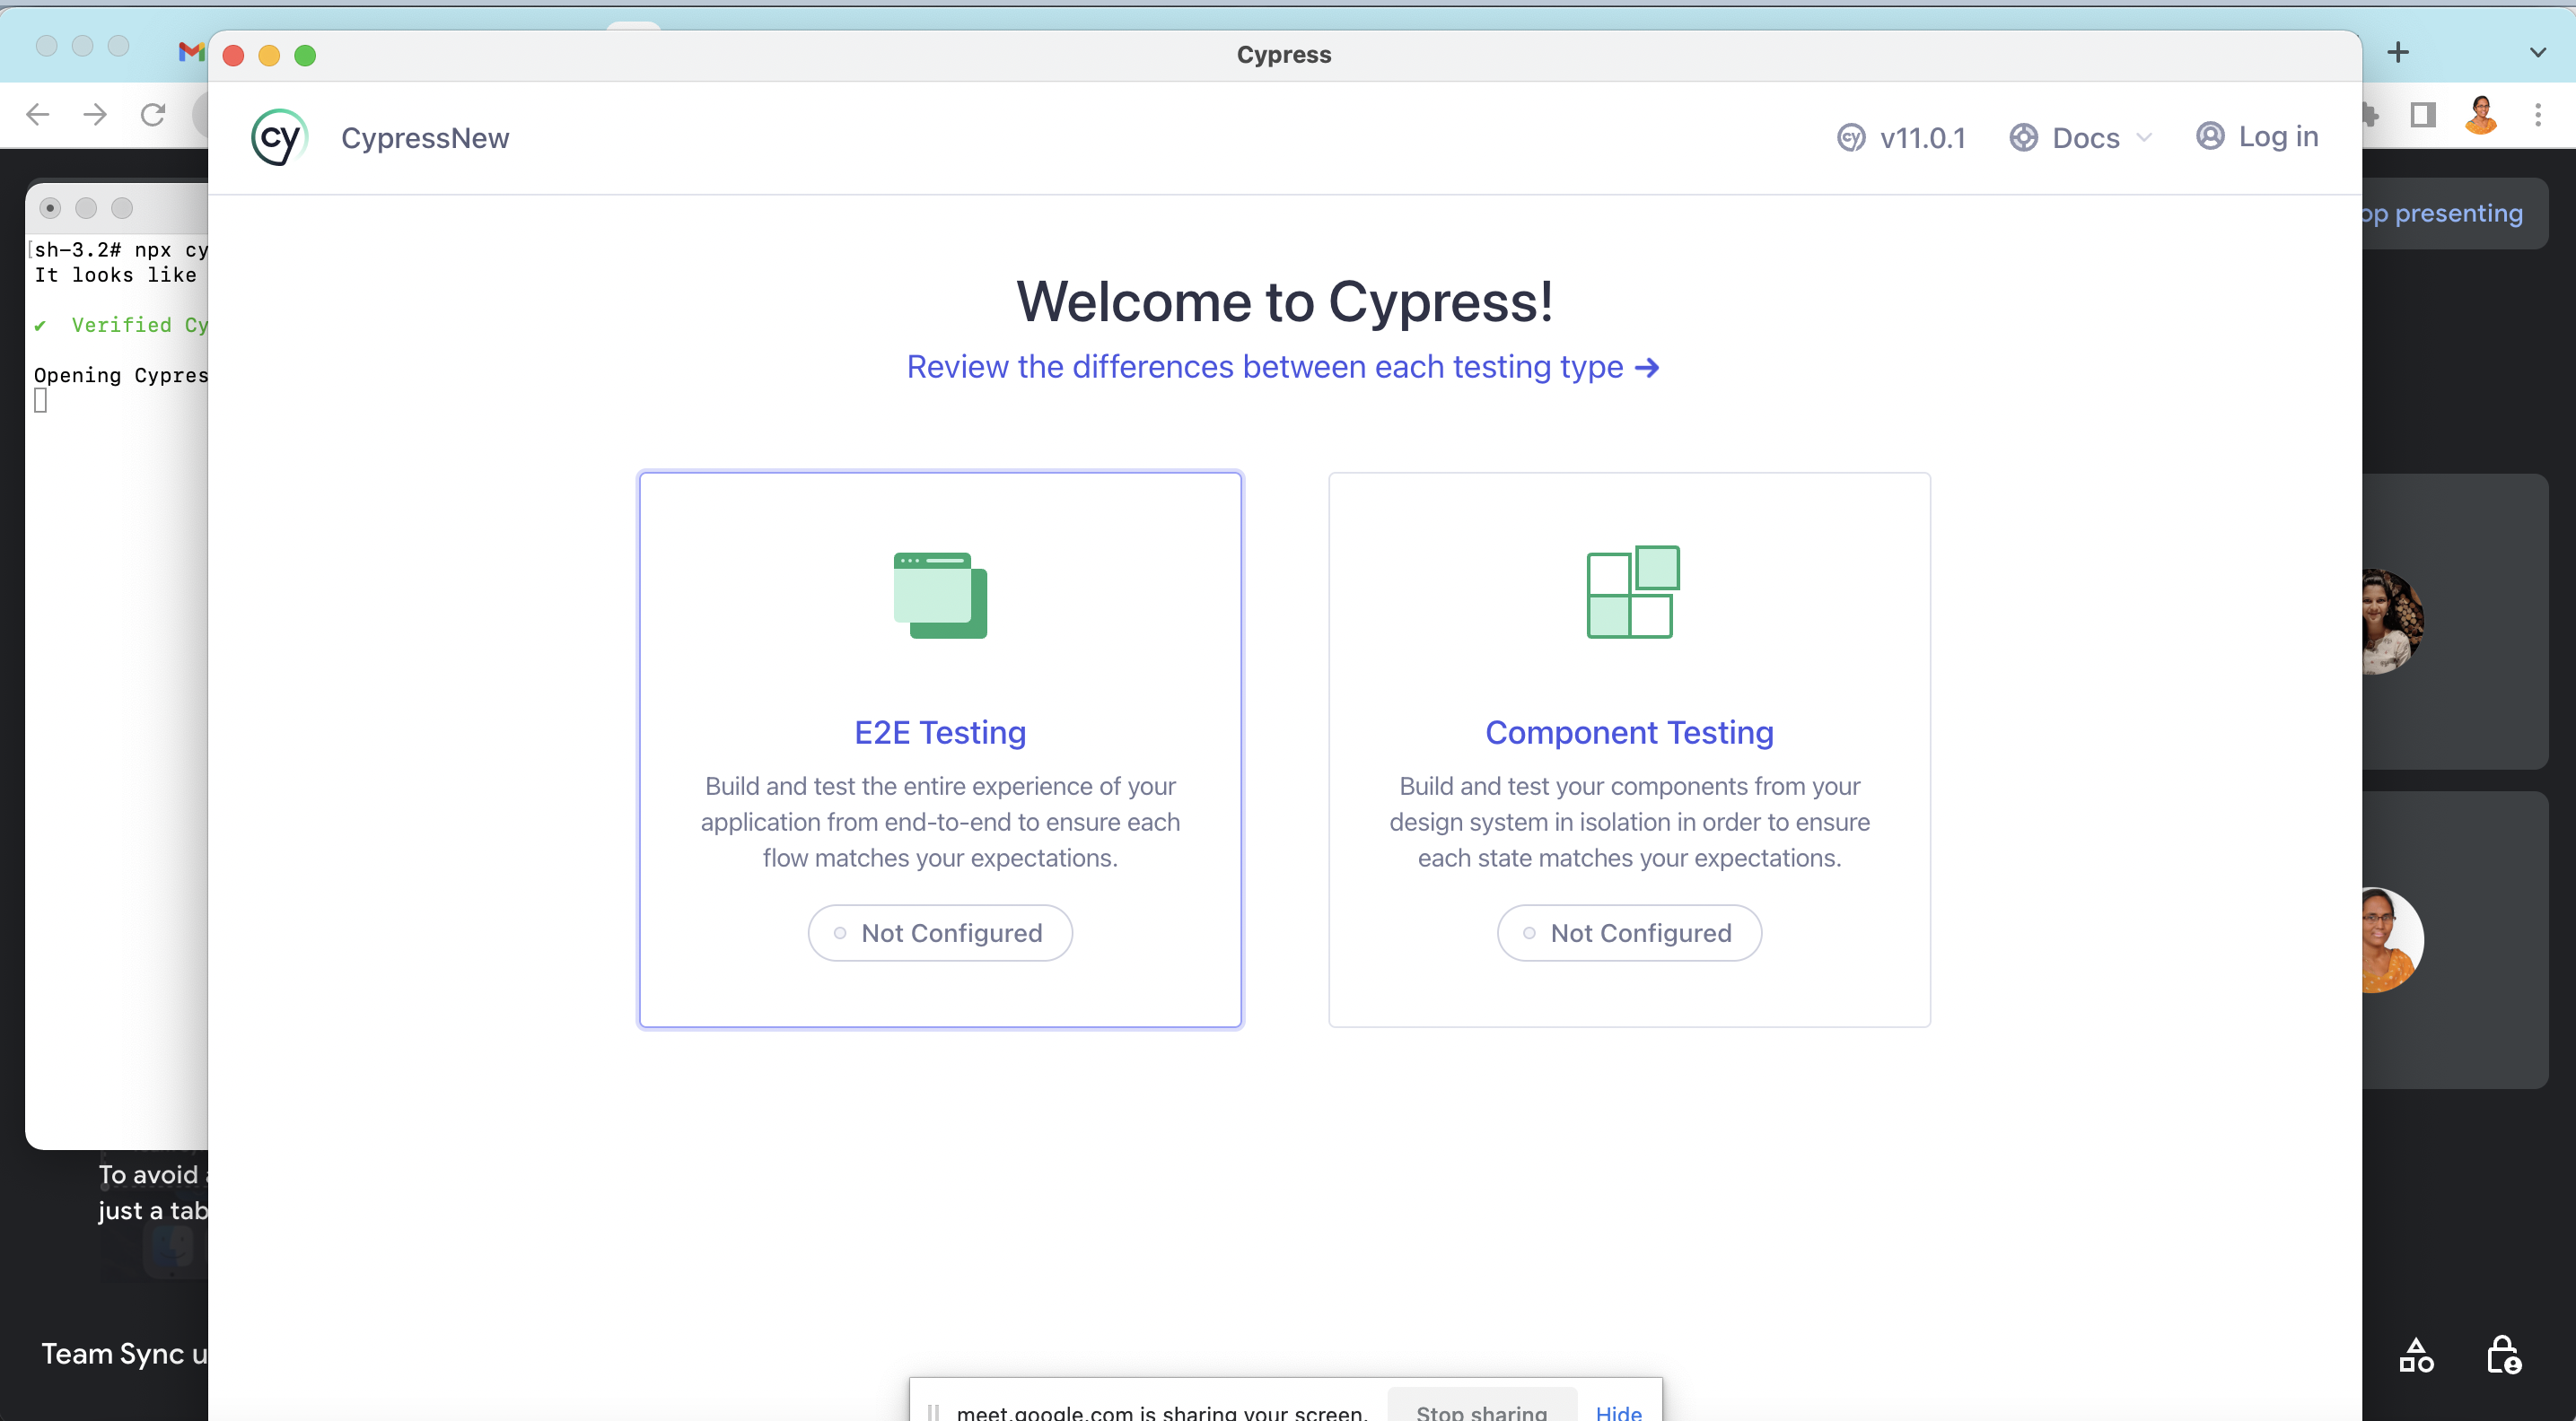This screenshot has width=2576, height=1421.
Task: Click the Welcome to Cypress! heading
Action: point(1285,301)
